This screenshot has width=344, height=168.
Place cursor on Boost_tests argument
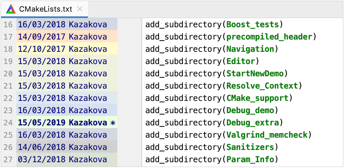[253, 25]
